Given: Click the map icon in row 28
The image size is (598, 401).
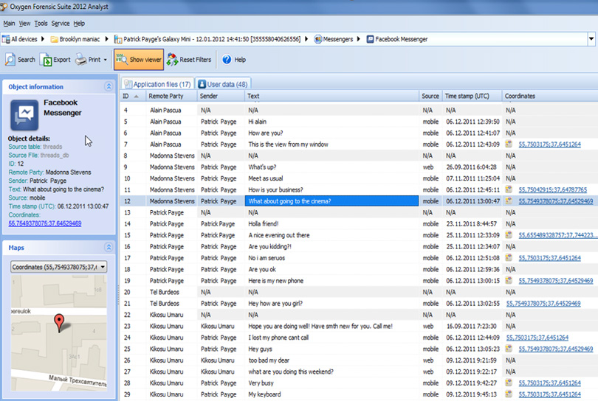Looking at the screenshot, I should (x=509, y=383).
